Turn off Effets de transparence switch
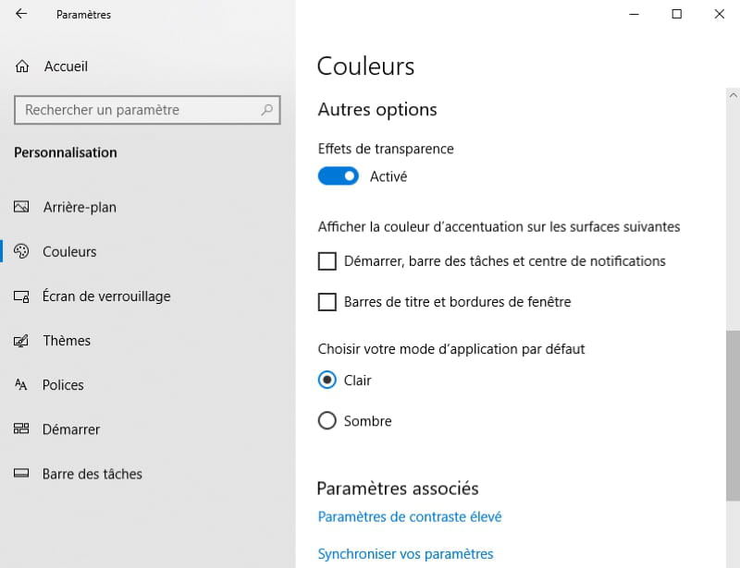 point(338,176)
